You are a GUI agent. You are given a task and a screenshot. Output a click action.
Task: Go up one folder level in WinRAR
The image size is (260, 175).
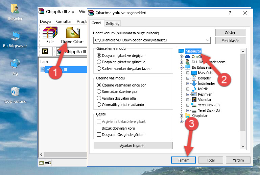point(45,51)
